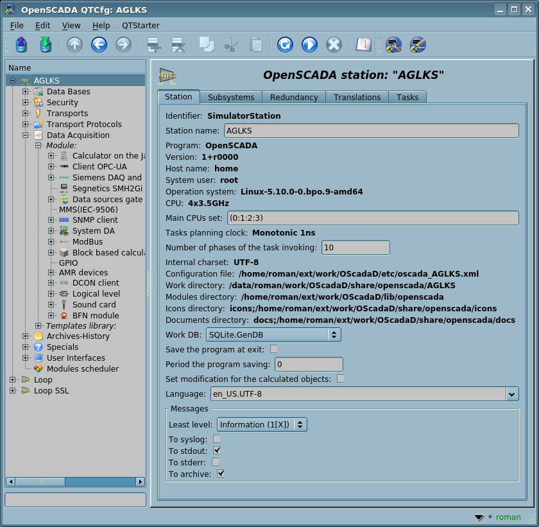Select the Transport Protocols tree item

tap(84, 125)
